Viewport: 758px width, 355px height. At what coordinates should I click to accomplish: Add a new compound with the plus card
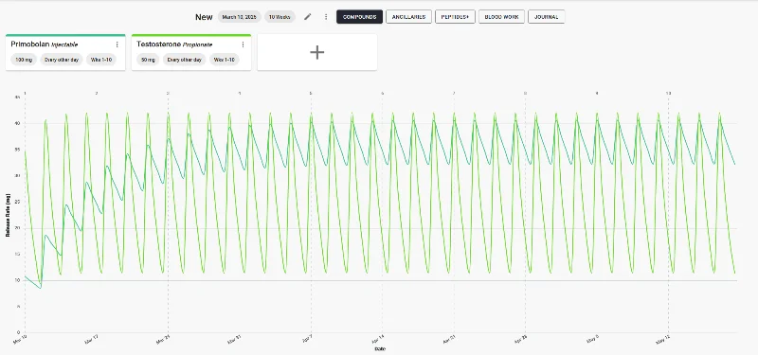click(x=317, y=52)
